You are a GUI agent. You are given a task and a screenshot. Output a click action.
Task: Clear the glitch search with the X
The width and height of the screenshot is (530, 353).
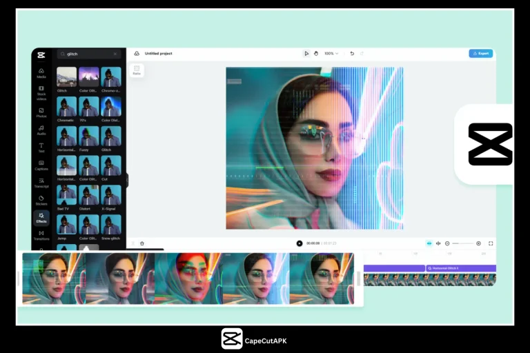(115, 54)
